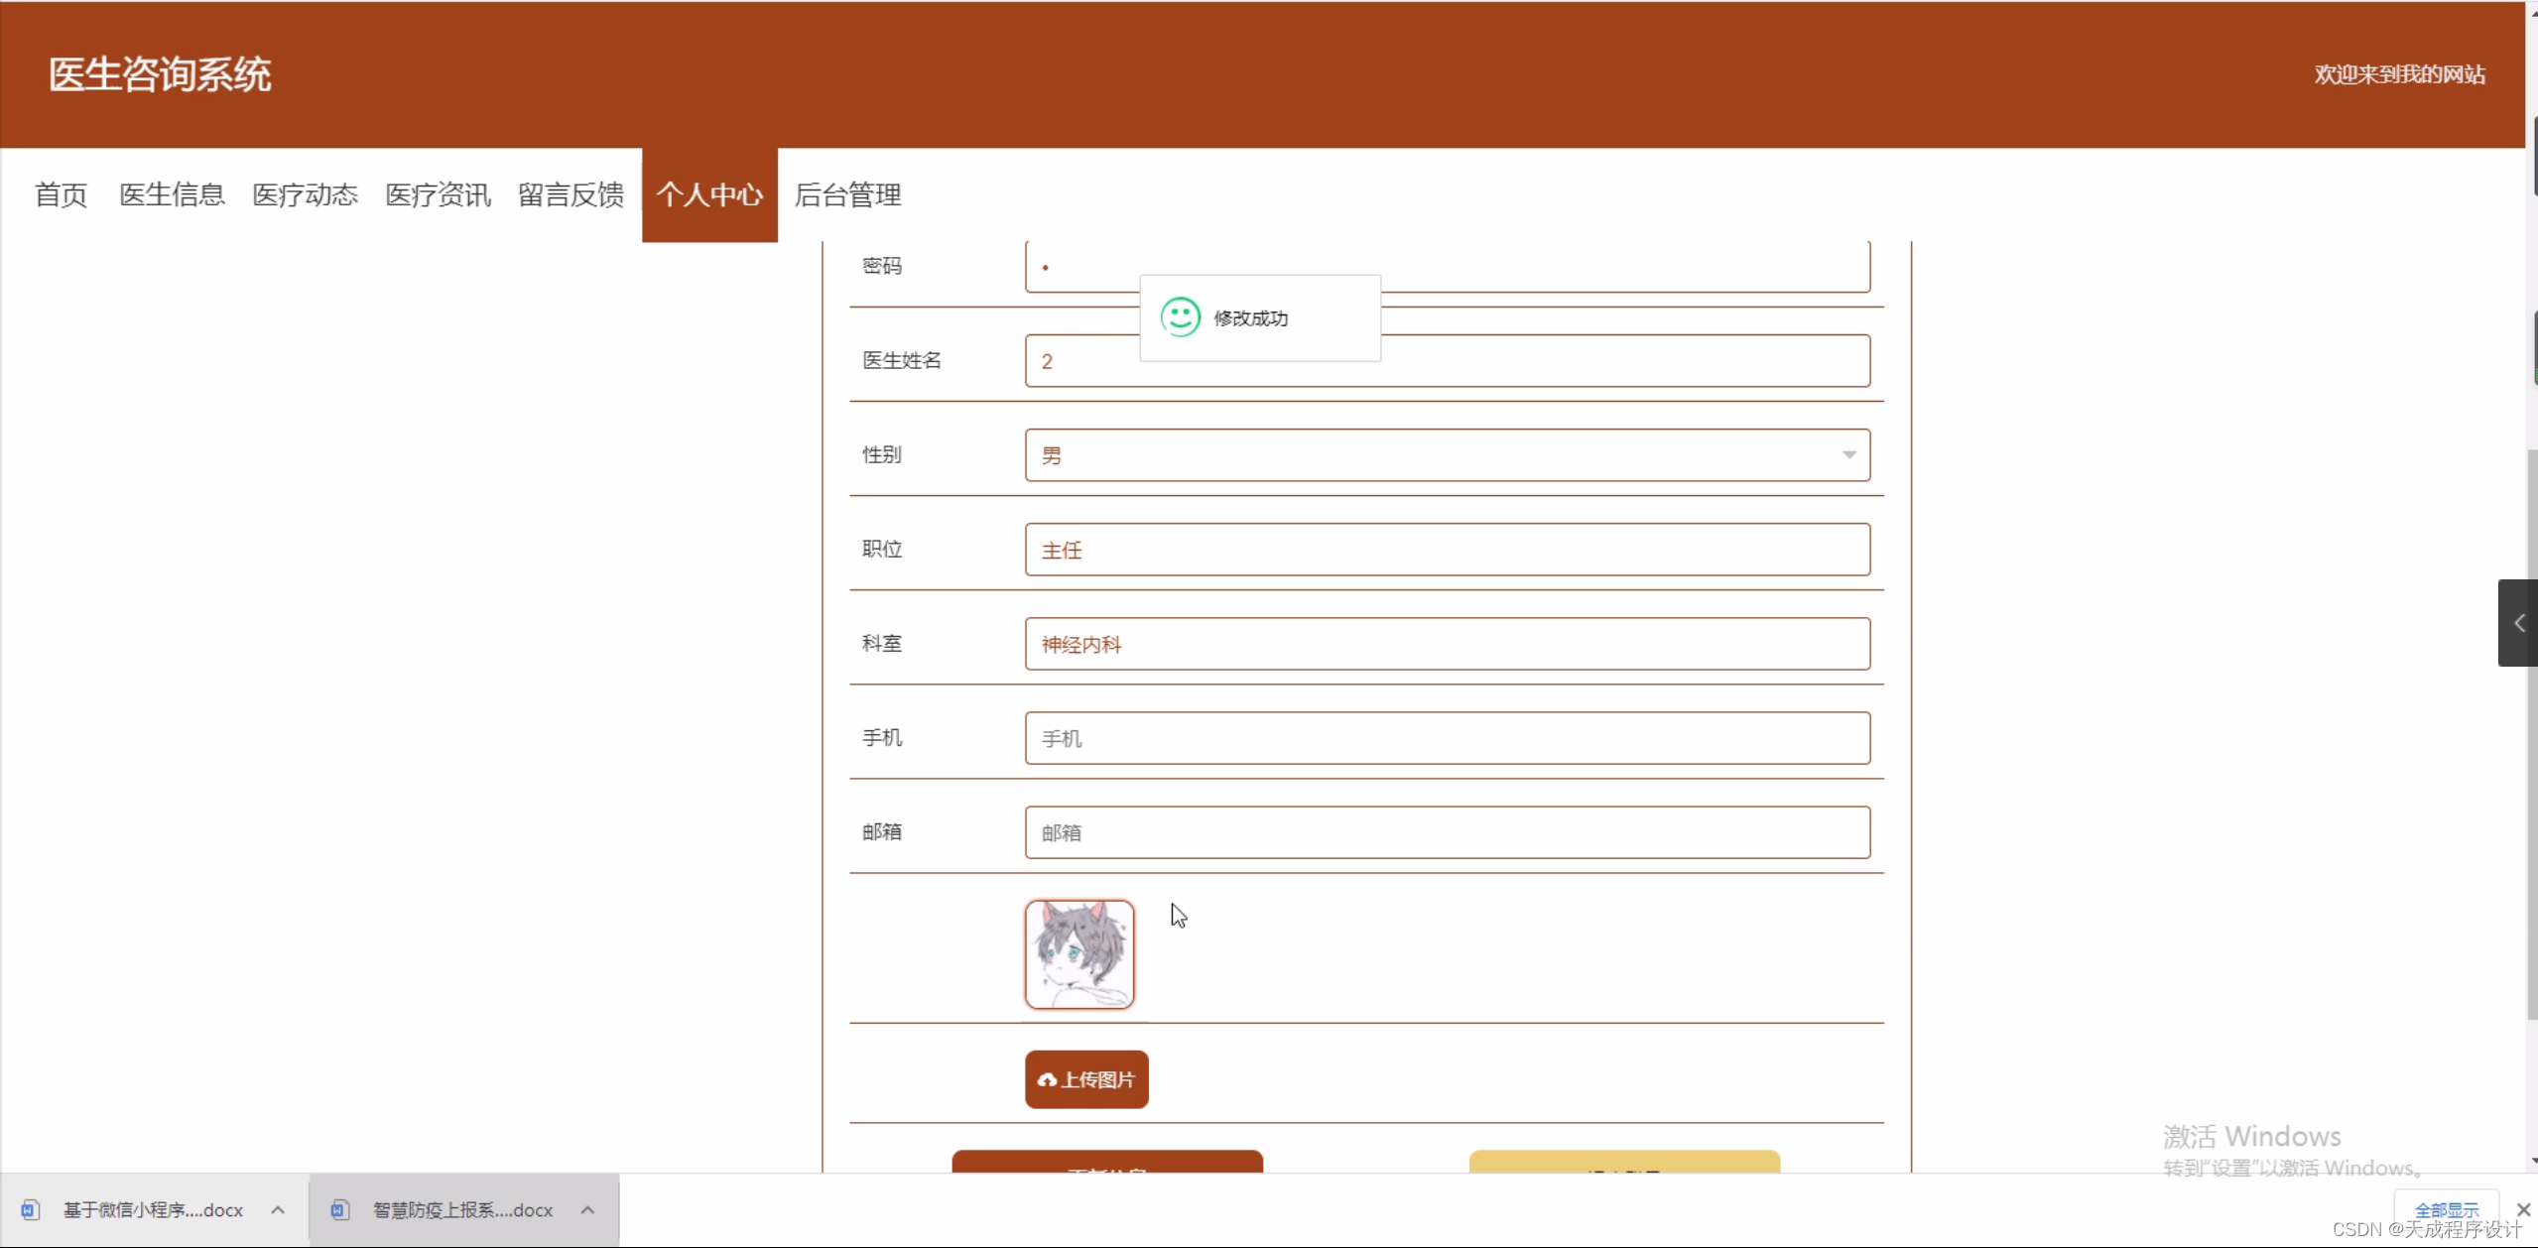Expand options for the 智慧防疫上报系 download
2538x1248 pixels.
point(587,1209)
